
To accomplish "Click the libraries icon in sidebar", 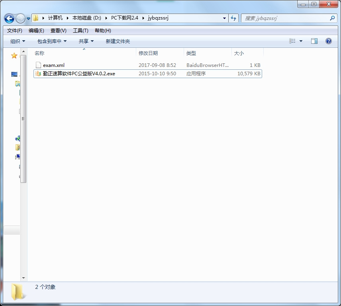I will click(x=18, y=84).
